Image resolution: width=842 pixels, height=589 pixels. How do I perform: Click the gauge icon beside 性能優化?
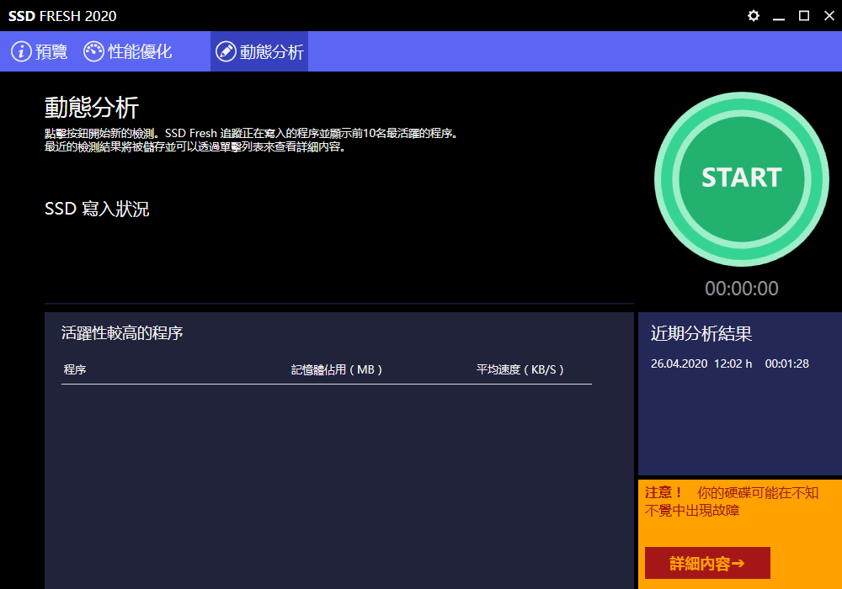point(93,51)
